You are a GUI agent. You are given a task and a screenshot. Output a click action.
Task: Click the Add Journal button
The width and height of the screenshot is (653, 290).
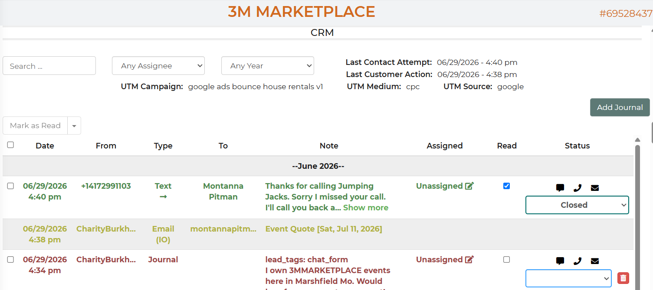tap(620, 107)
